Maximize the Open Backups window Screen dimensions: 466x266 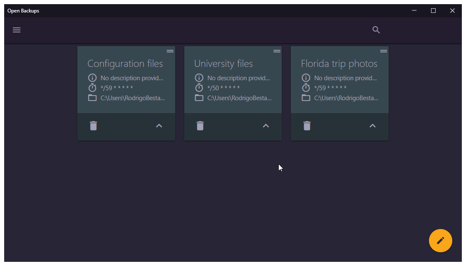click(433, 11)
